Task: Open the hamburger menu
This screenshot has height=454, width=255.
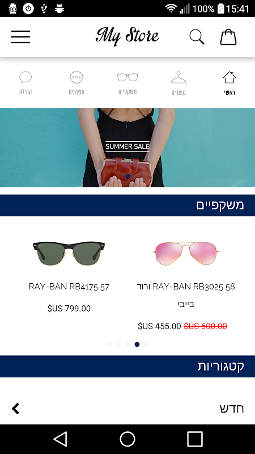Action: (21, 37)
